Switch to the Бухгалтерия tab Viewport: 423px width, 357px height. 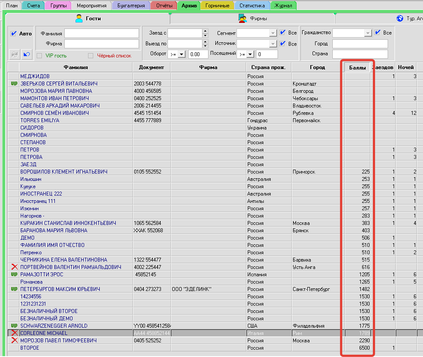point(131,6)
